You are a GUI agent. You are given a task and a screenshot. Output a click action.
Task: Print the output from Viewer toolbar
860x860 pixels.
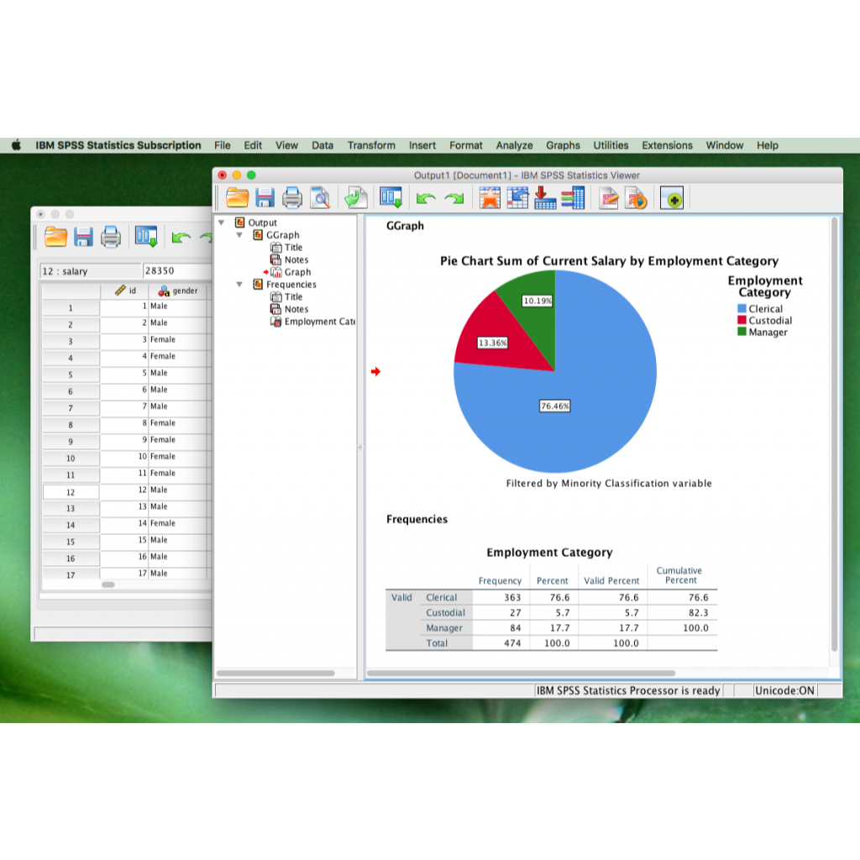tap(291, 197)
